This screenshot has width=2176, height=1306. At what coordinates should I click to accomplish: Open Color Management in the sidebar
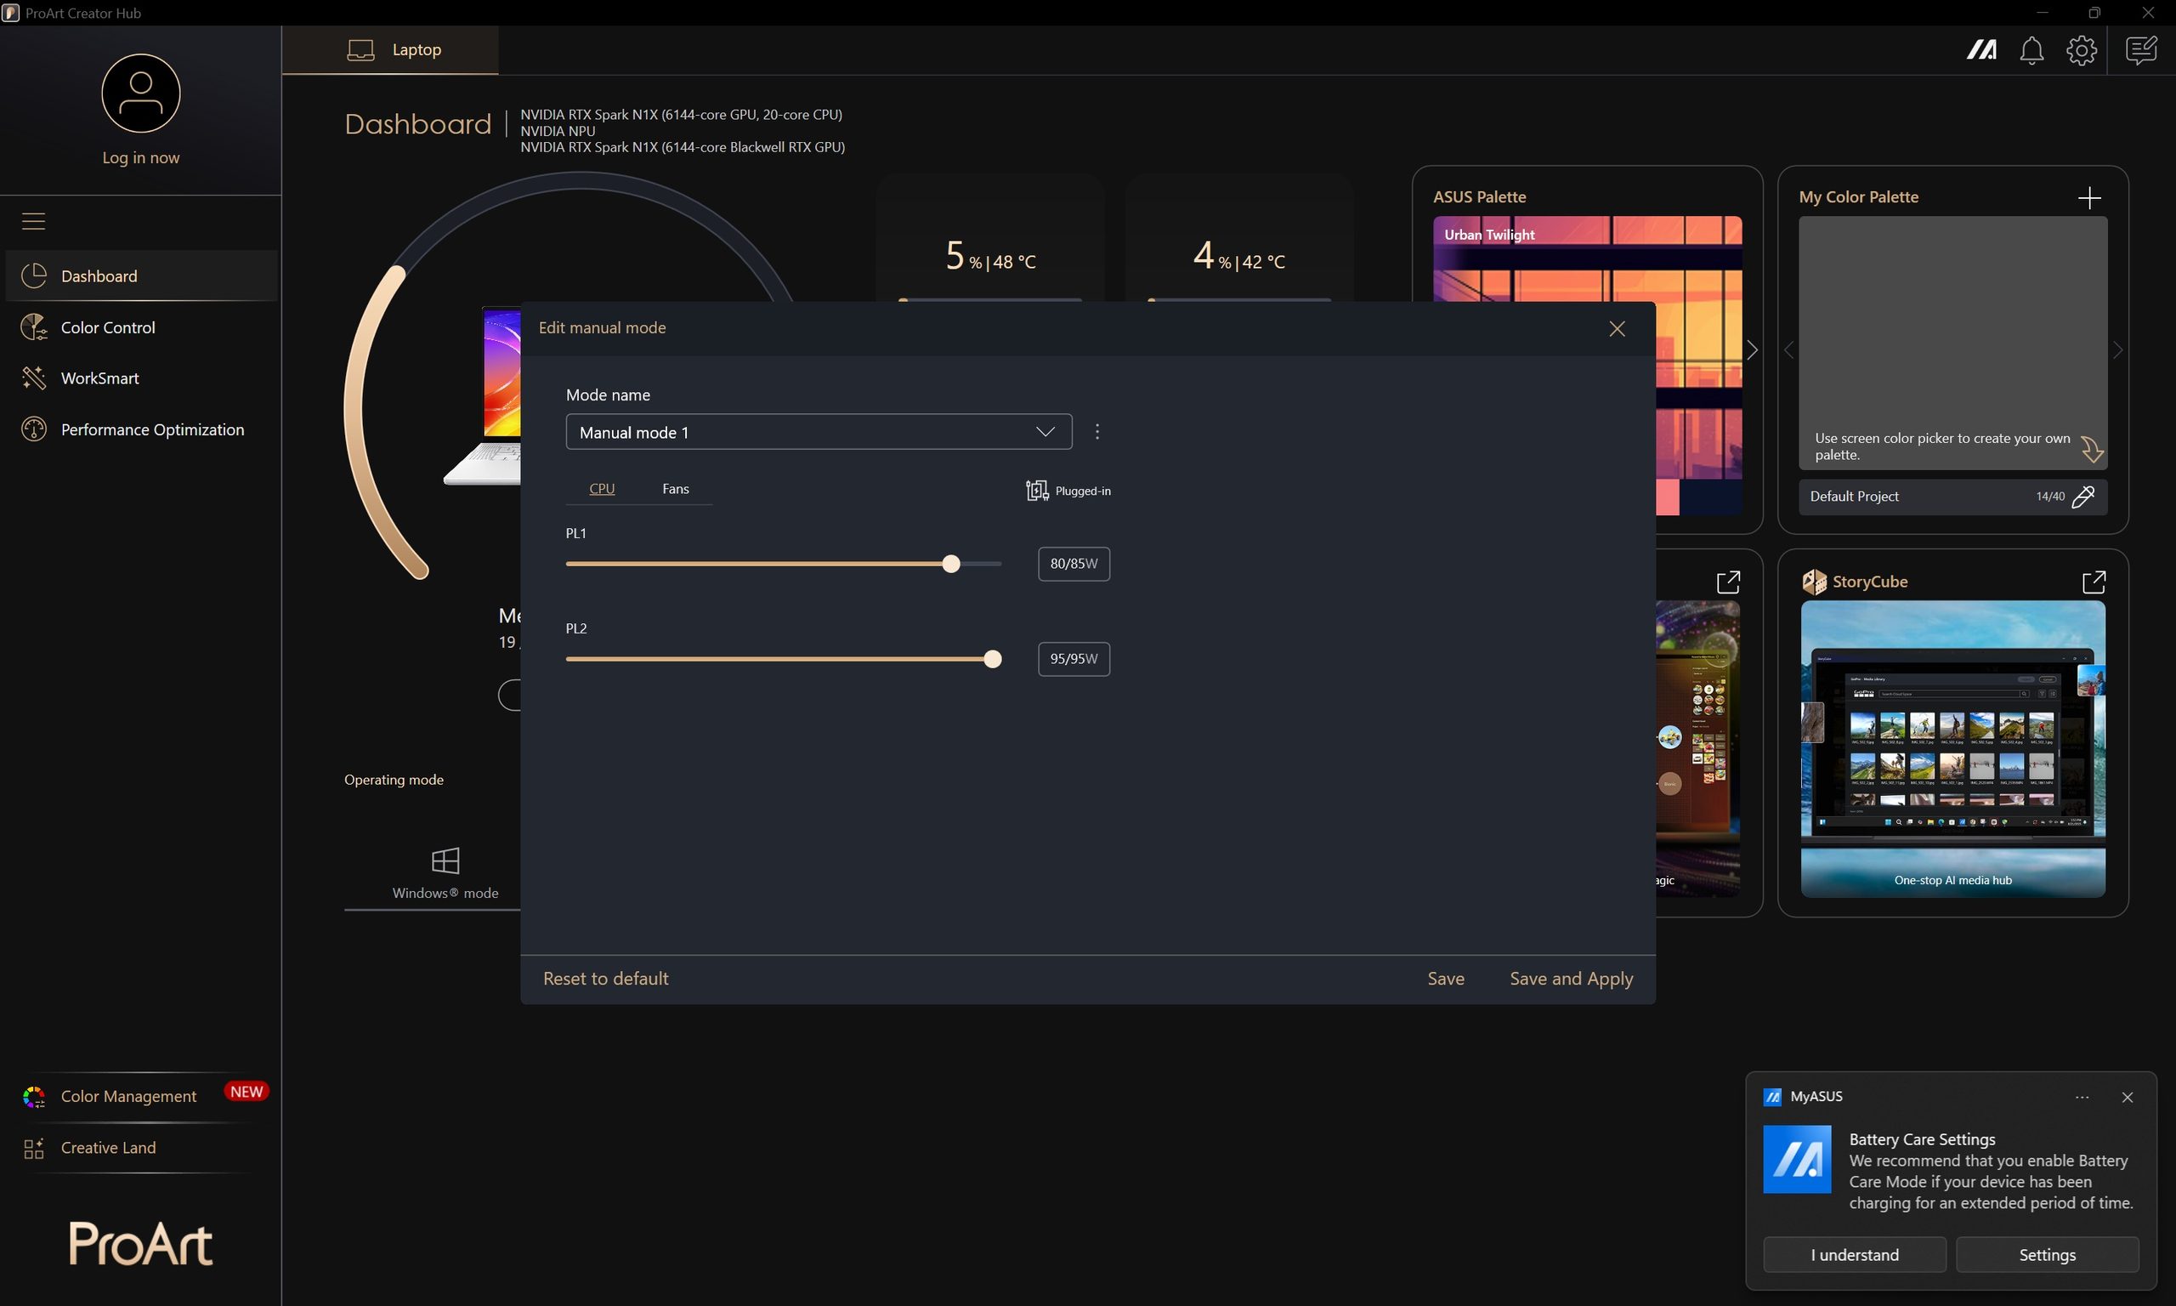(x=142, y=1096)
